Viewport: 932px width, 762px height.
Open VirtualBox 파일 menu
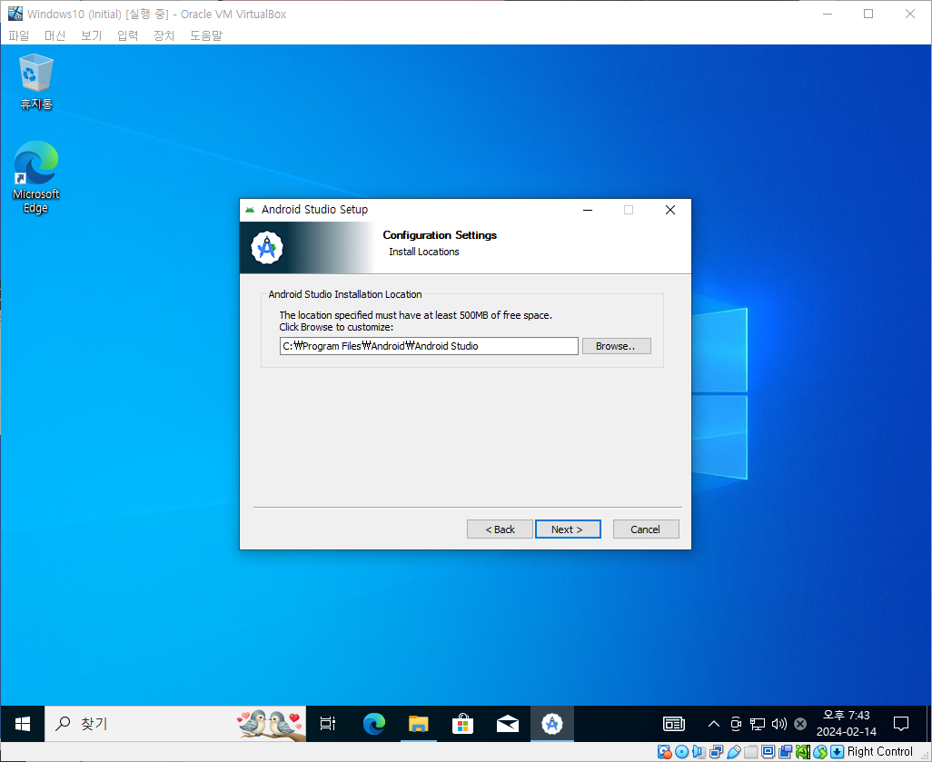pos(19,35)
